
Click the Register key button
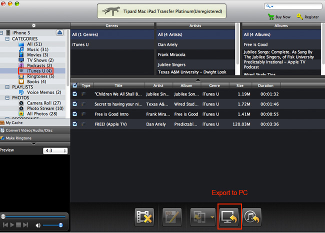(x=307, y=17)
